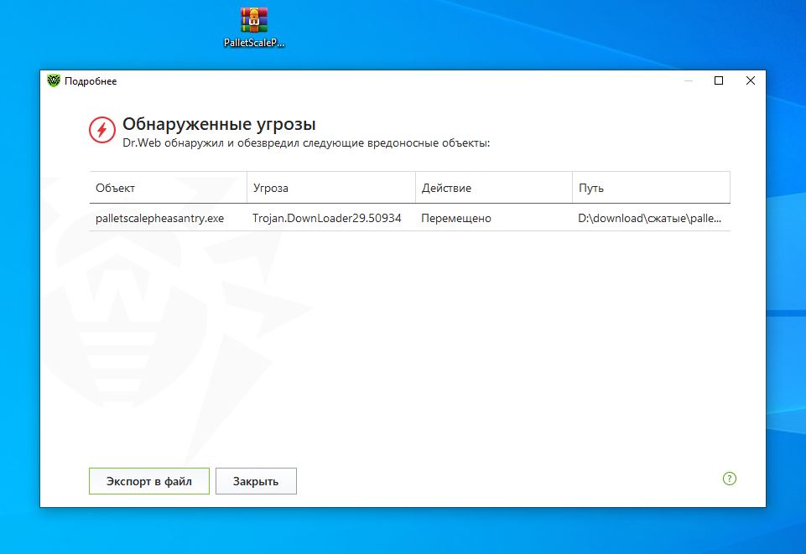Click the Обнаруженные угрозы heading
This screenshot has height=554, width=806.
(x=219, y=124)
